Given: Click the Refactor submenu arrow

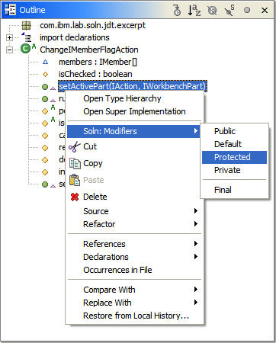Looking at the screenshot, I should (x=195, y=223).
